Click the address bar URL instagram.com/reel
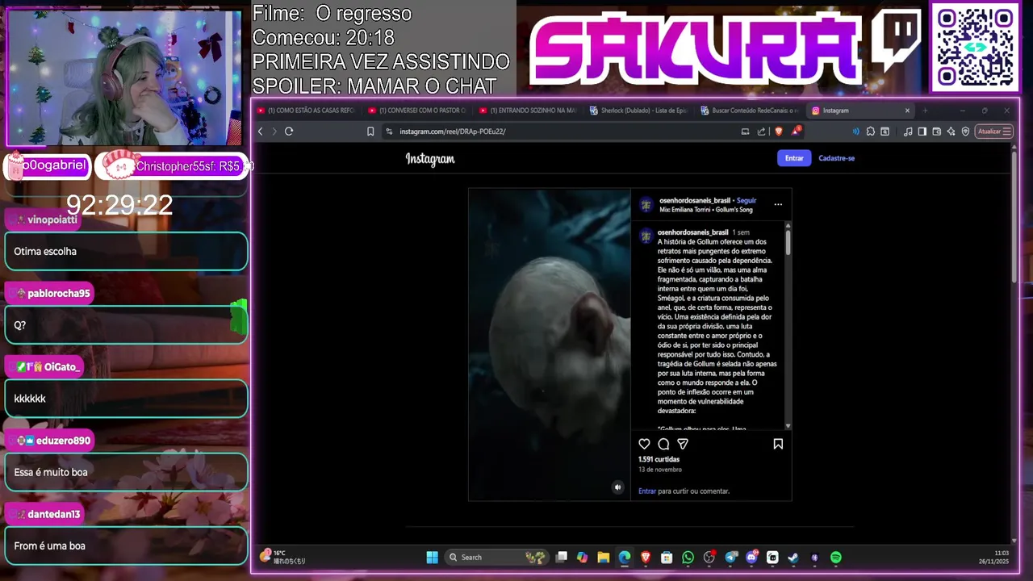 click(x=453, y=132)
